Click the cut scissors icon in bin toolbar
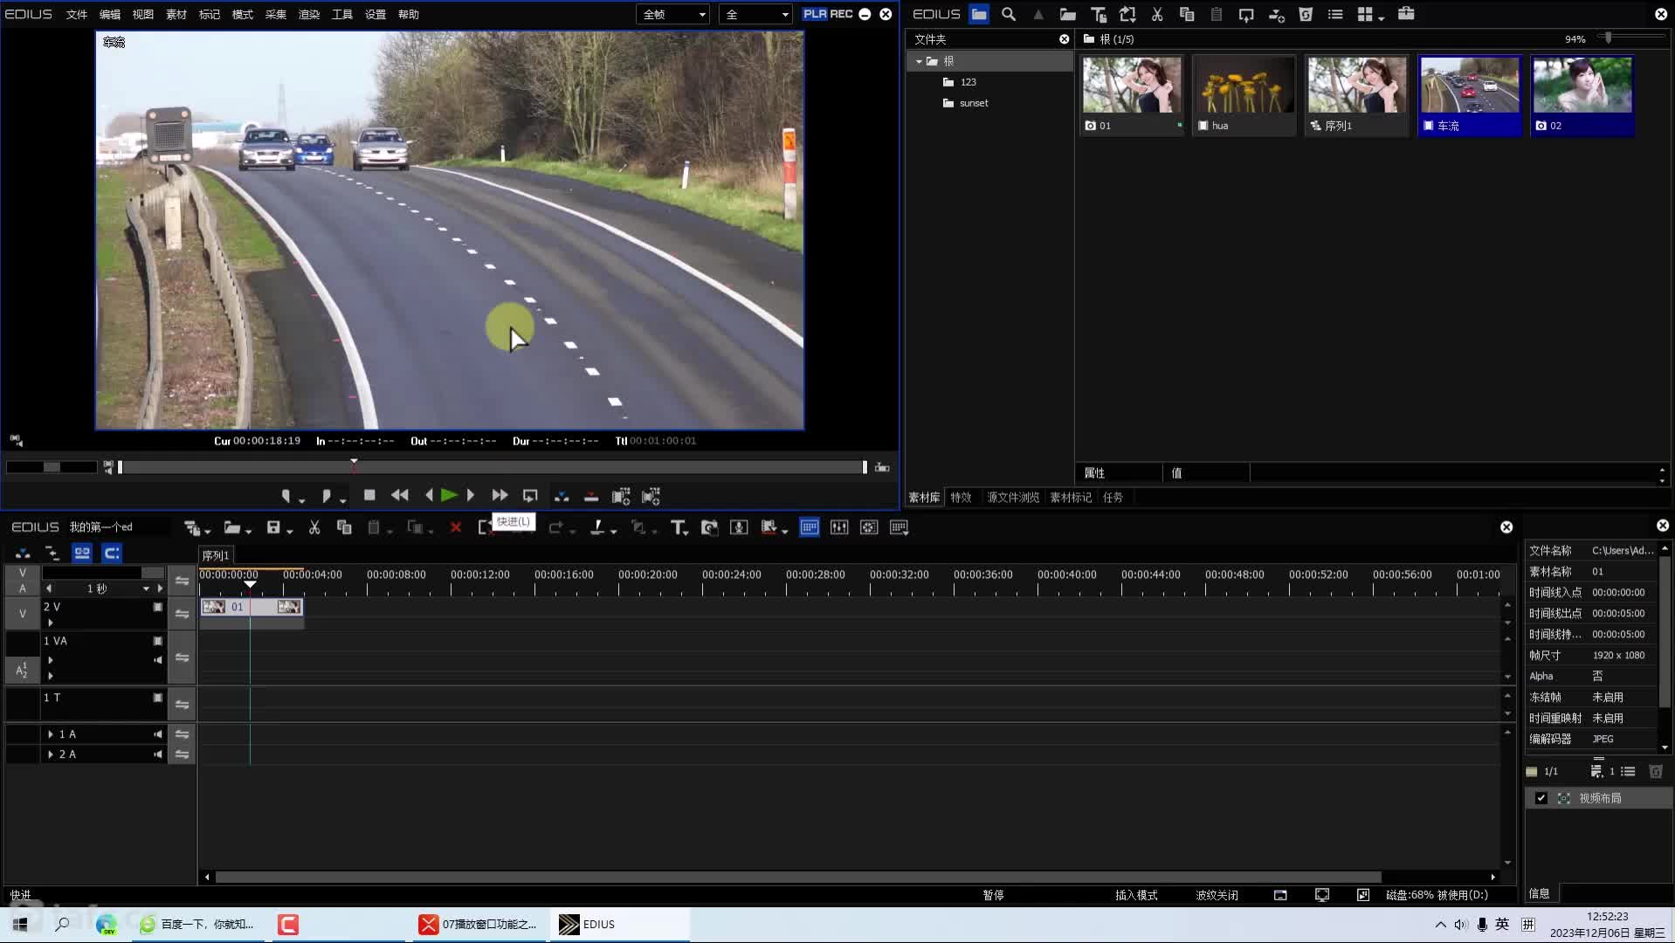 [x=1157, y=14]
